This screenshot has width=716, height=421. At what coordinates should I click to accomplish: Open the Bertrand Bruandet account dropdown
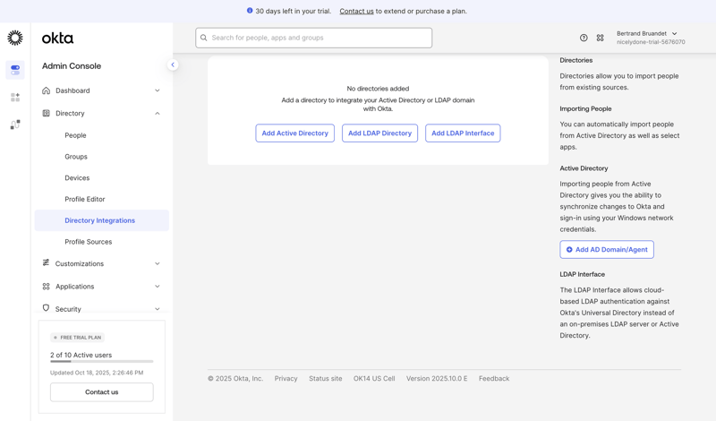click(651, 38)
